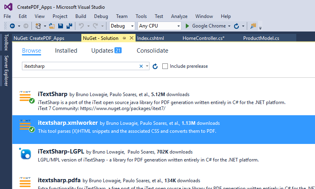Click the Save All icon
This screenshot has height=189, width=315.
click(69, 26)
